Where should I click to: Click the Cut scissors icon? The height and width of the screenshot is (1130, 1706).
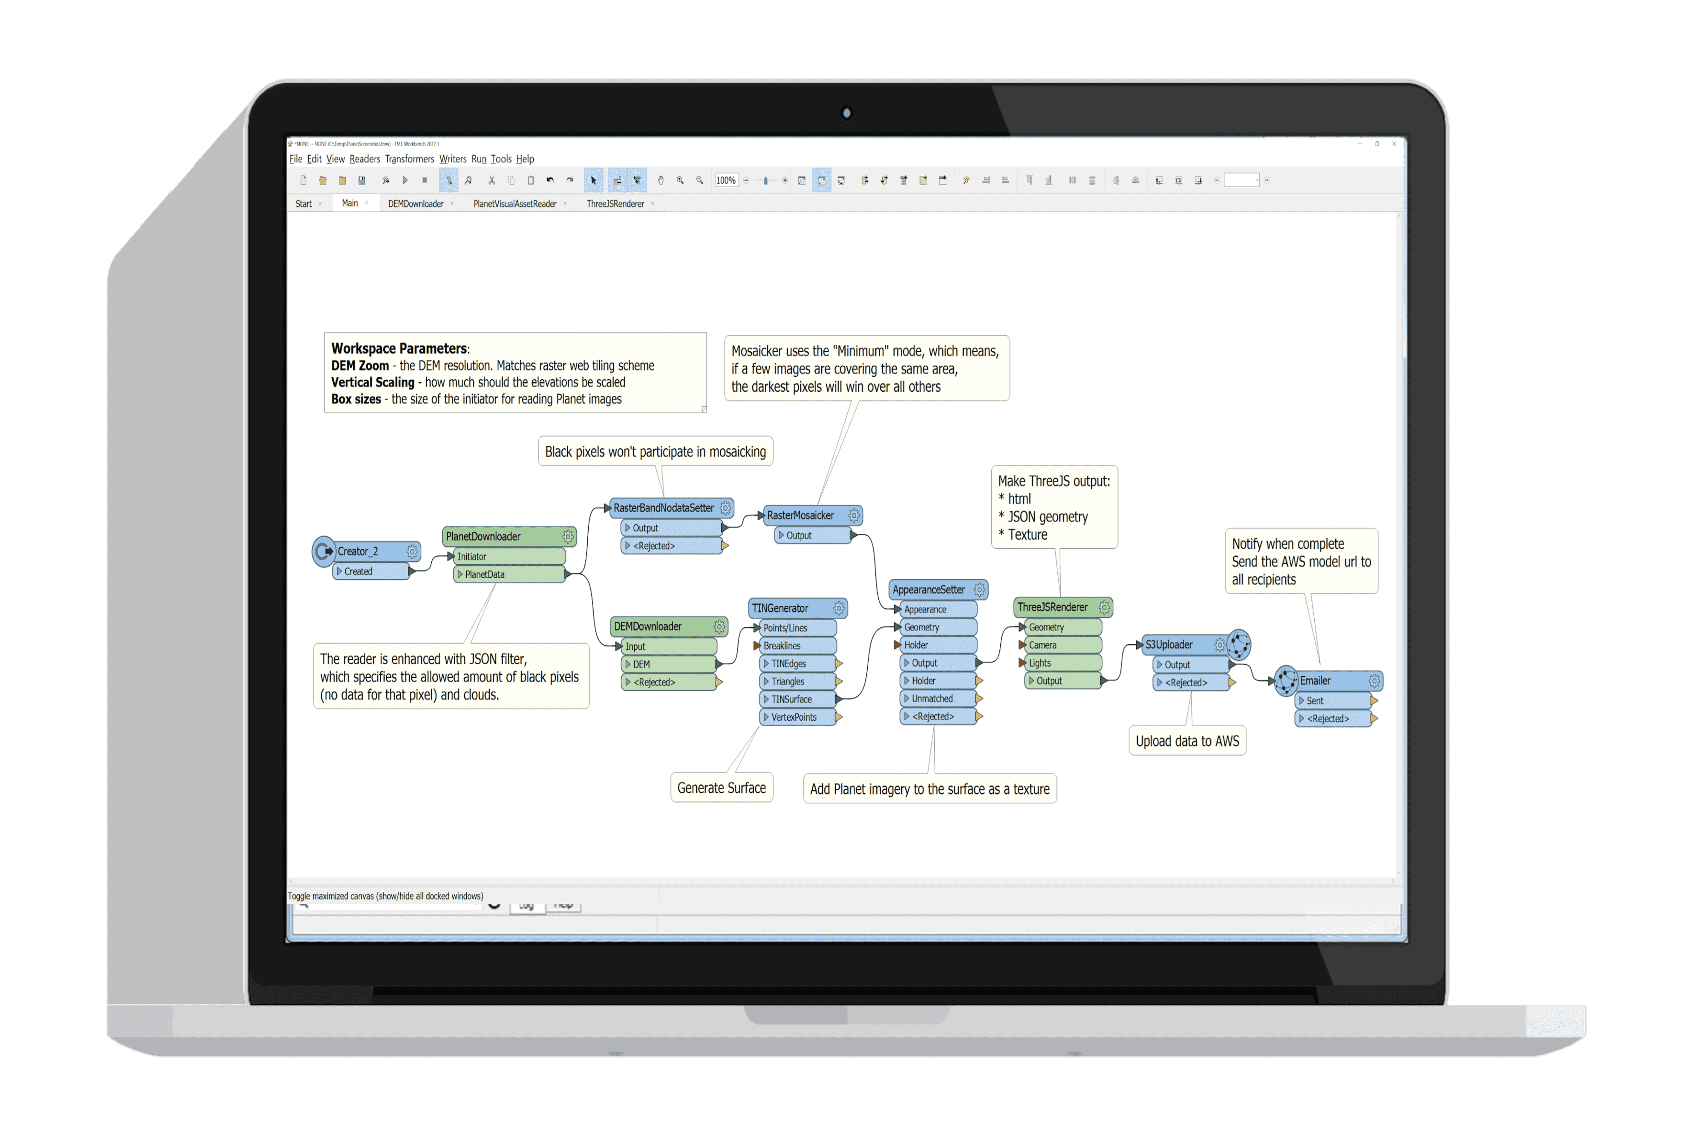pyautogui.click(x=492, y=180)
